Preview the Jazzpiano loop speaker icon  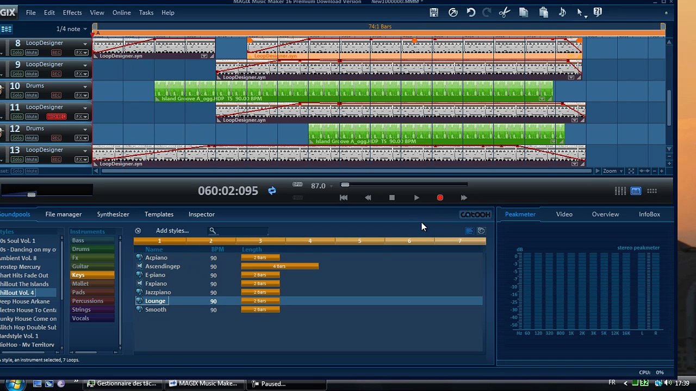point(139,292)
